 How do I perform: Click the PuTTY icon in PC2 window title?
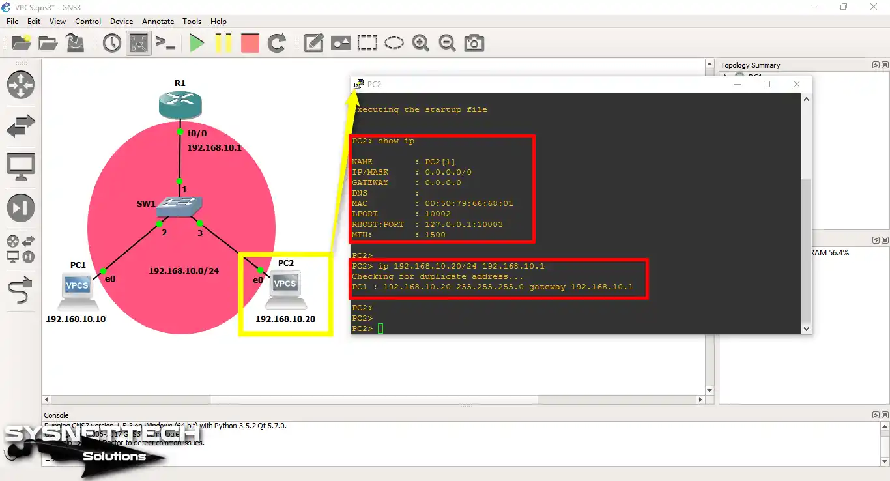tap(359, 84)
